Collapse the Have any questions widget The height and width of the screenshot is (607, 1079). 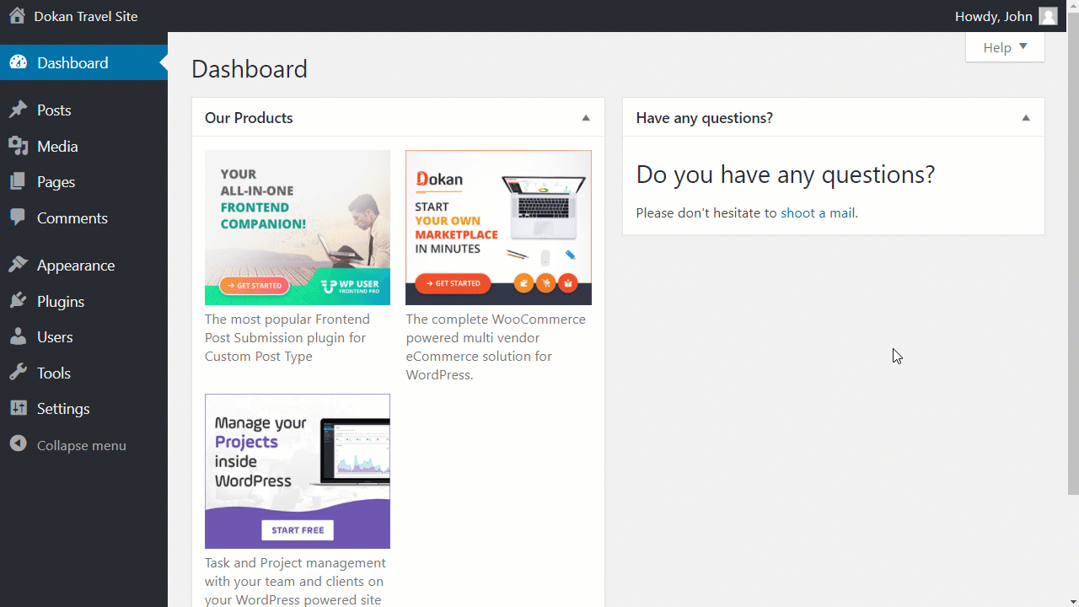pos(1026,118)
